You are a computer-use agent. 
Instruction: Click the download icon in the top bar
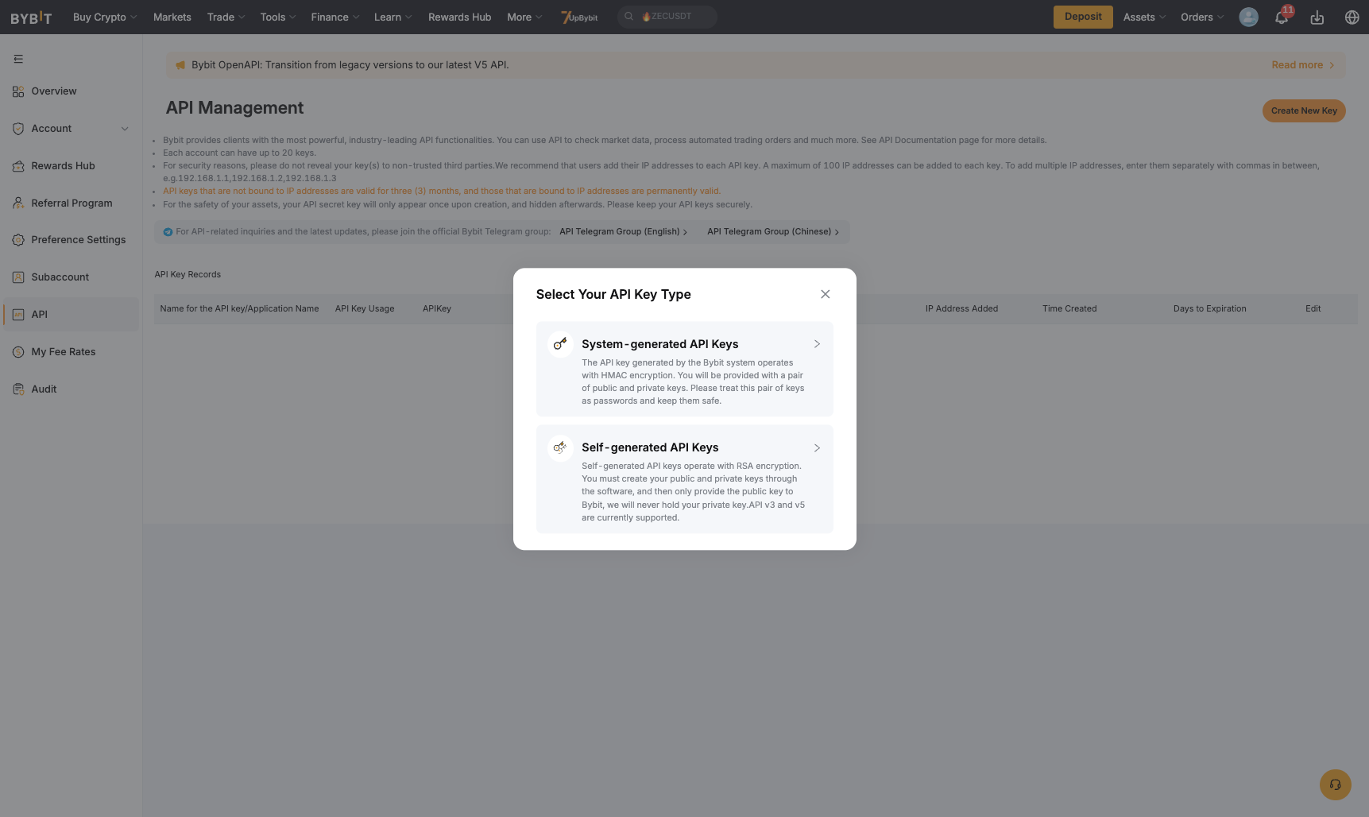1317,17
